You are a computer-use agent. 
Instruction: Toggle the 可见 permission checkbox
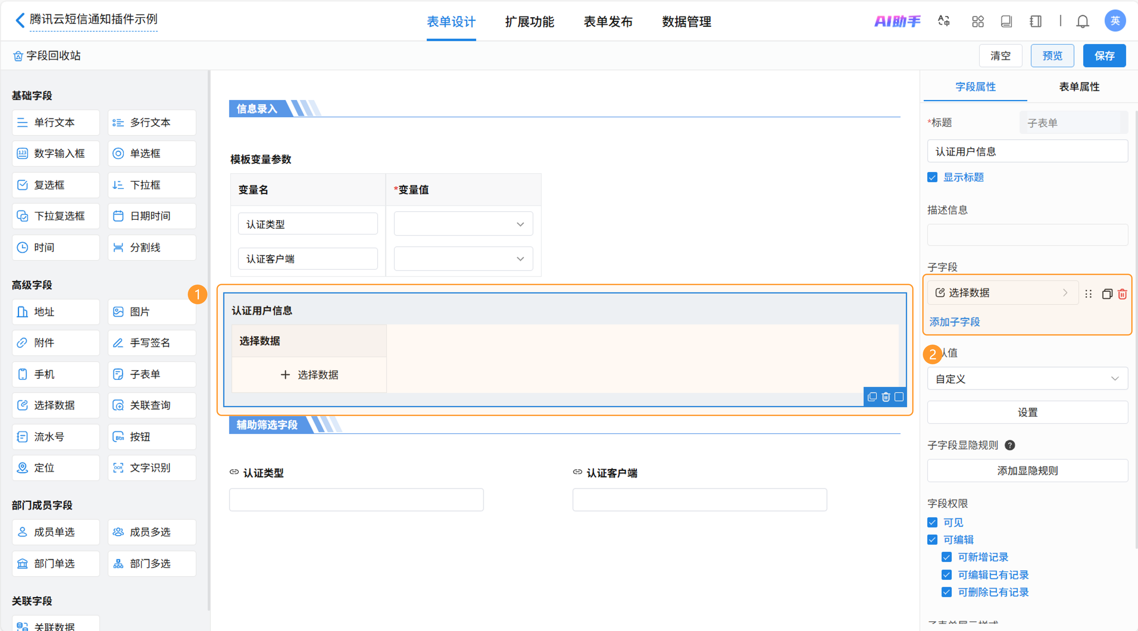point(932,522)
